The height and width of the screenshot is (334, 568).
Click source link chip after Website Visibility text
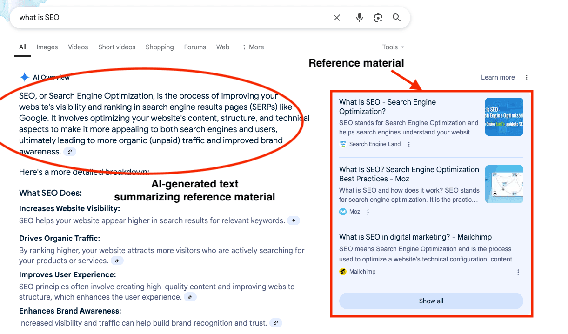point(293,221)
